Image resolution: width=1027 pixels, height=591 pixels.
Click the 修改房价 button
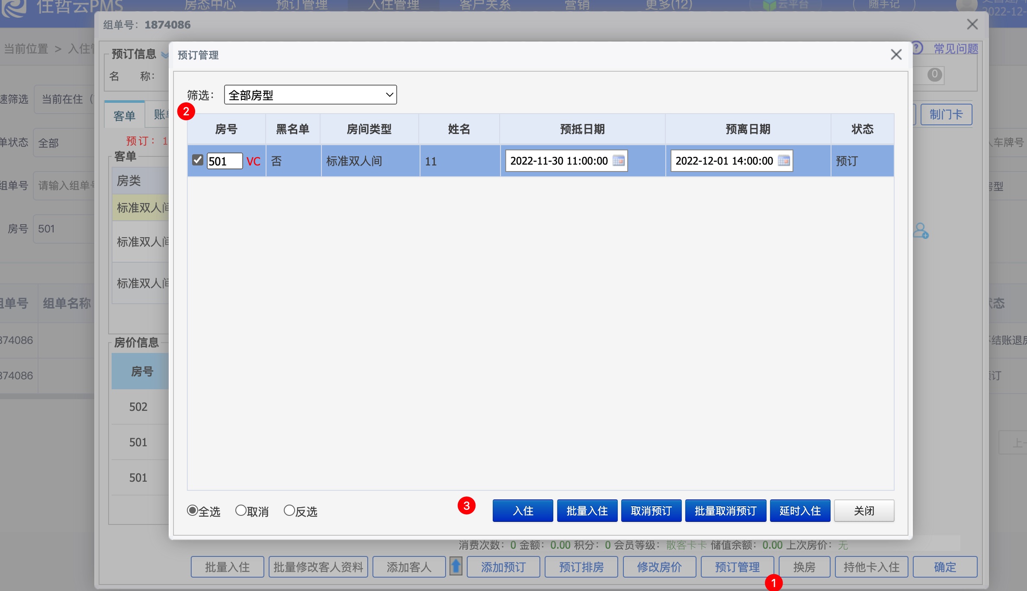click(x=659, y=567)
